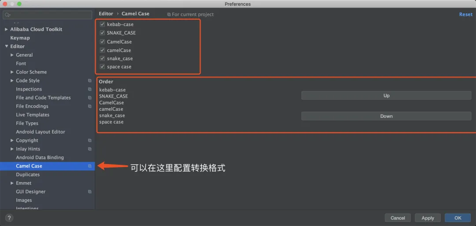The height and width of the screenshot is (226, 476).
Task: Click project icon beside File Encodings
Action: [x=89, y=106]
